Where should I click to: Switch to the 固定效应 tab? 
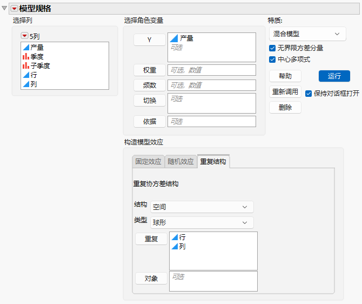(148, 161)
